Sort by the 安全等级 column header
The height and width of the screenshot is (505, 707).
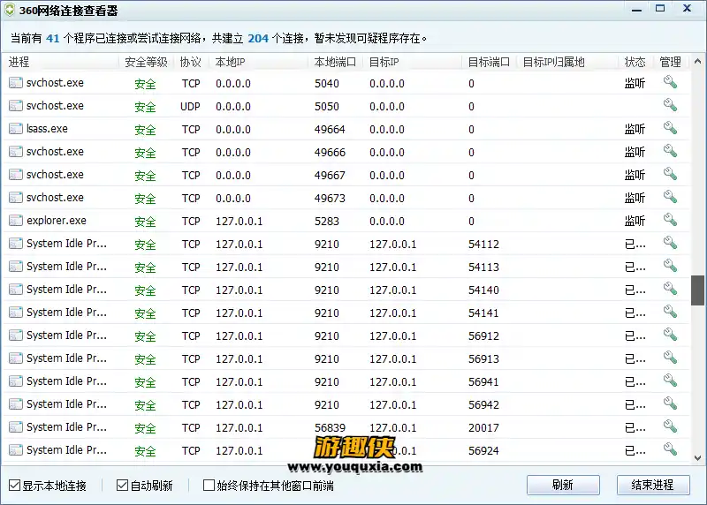pos(146,62)
